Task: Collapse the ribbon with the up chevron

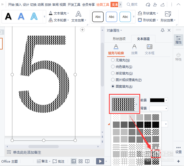Action: [x=178, y=4]
